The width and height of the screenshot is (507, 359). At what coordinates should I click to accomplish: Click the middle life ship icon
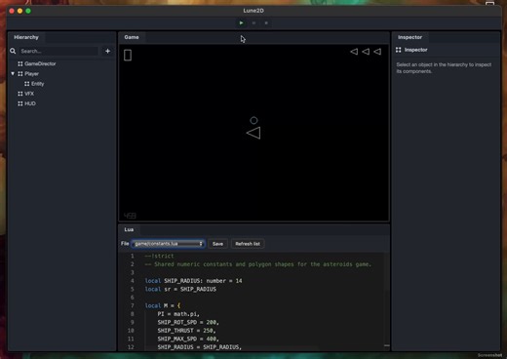point(366,52)
